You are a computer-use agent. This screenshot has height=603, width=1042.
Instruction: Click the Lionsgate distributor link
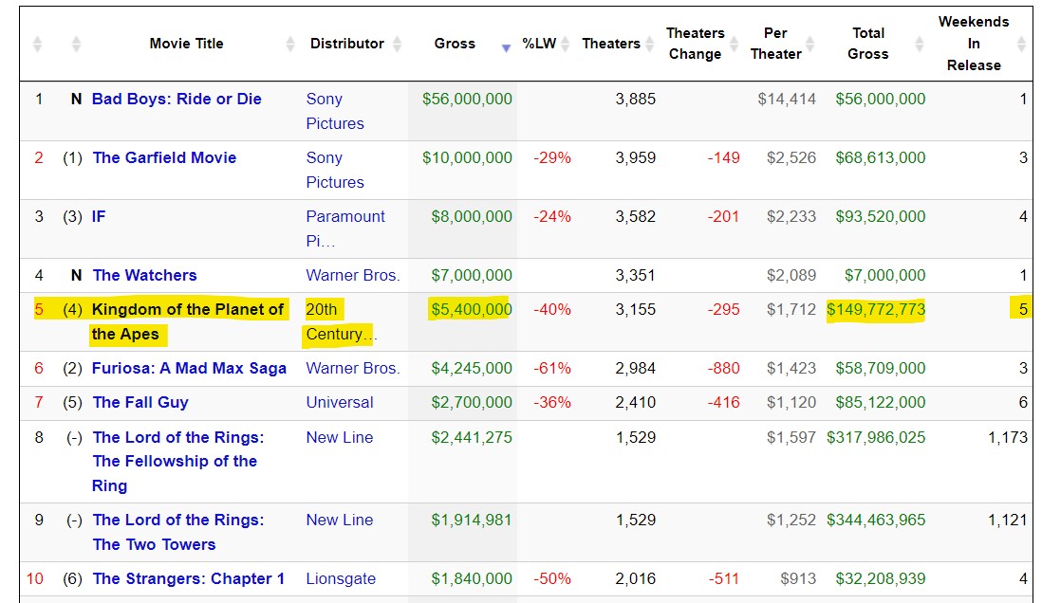click(x=341, y=578)
